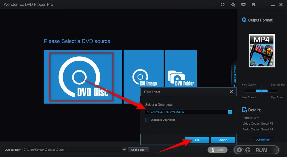Start ripping with the RUN button
This screenshot has width=287, height=157.
(256, 150)
